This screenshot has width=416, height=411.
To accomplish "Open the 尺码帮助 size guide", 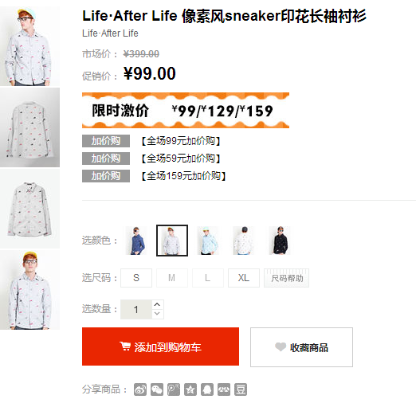I will pyautogui.click(x=286, y=278).
